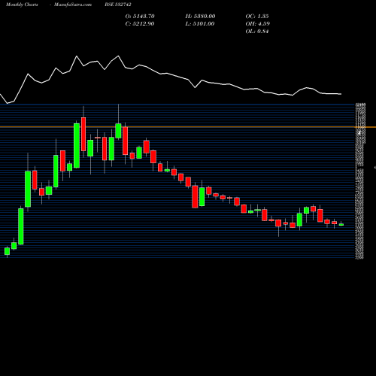This screenshot has width=376, height=376.
Task: Click the high value H: 5380.00
Action: pos(200,16)
